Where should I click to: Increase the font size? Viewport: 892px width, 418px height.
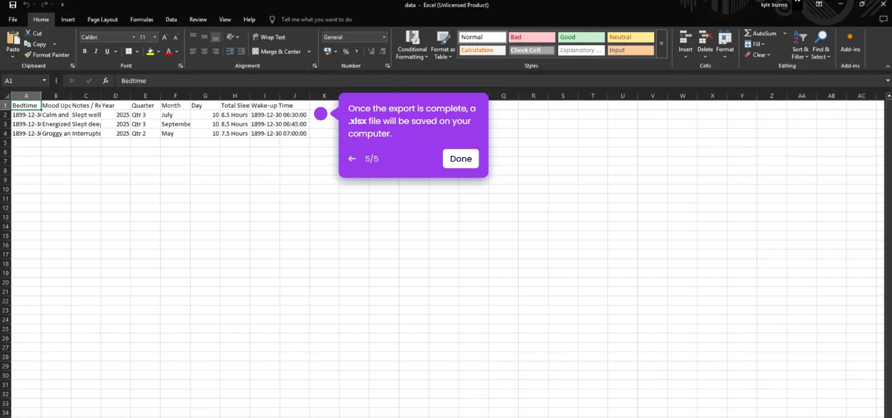[165, 37]
